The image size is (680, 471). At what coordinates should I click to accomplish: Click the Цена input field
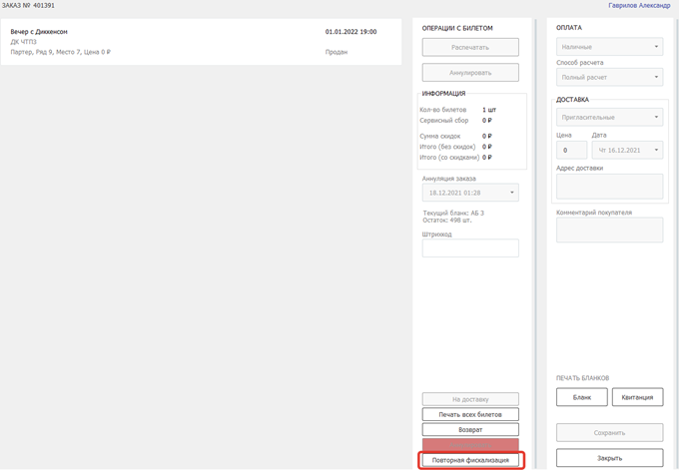571,150
